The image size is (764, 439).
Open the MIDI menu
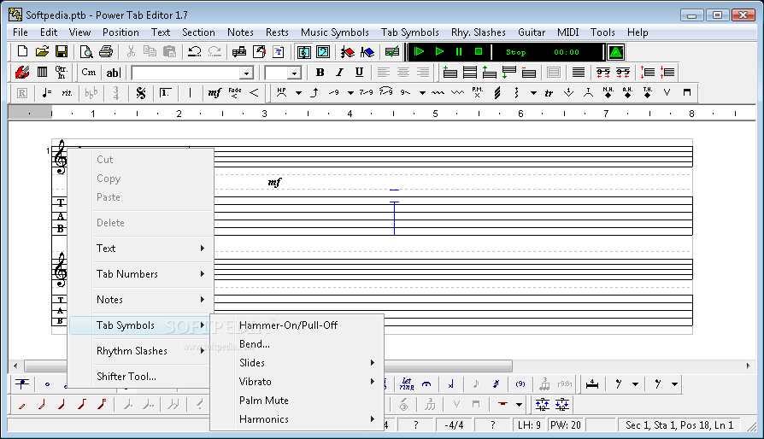click(x=568, y=32)
